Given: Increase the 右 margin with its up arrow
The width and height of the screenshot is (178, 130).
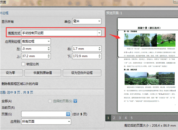Looking at the screenshot, I should tap(100, 48).
